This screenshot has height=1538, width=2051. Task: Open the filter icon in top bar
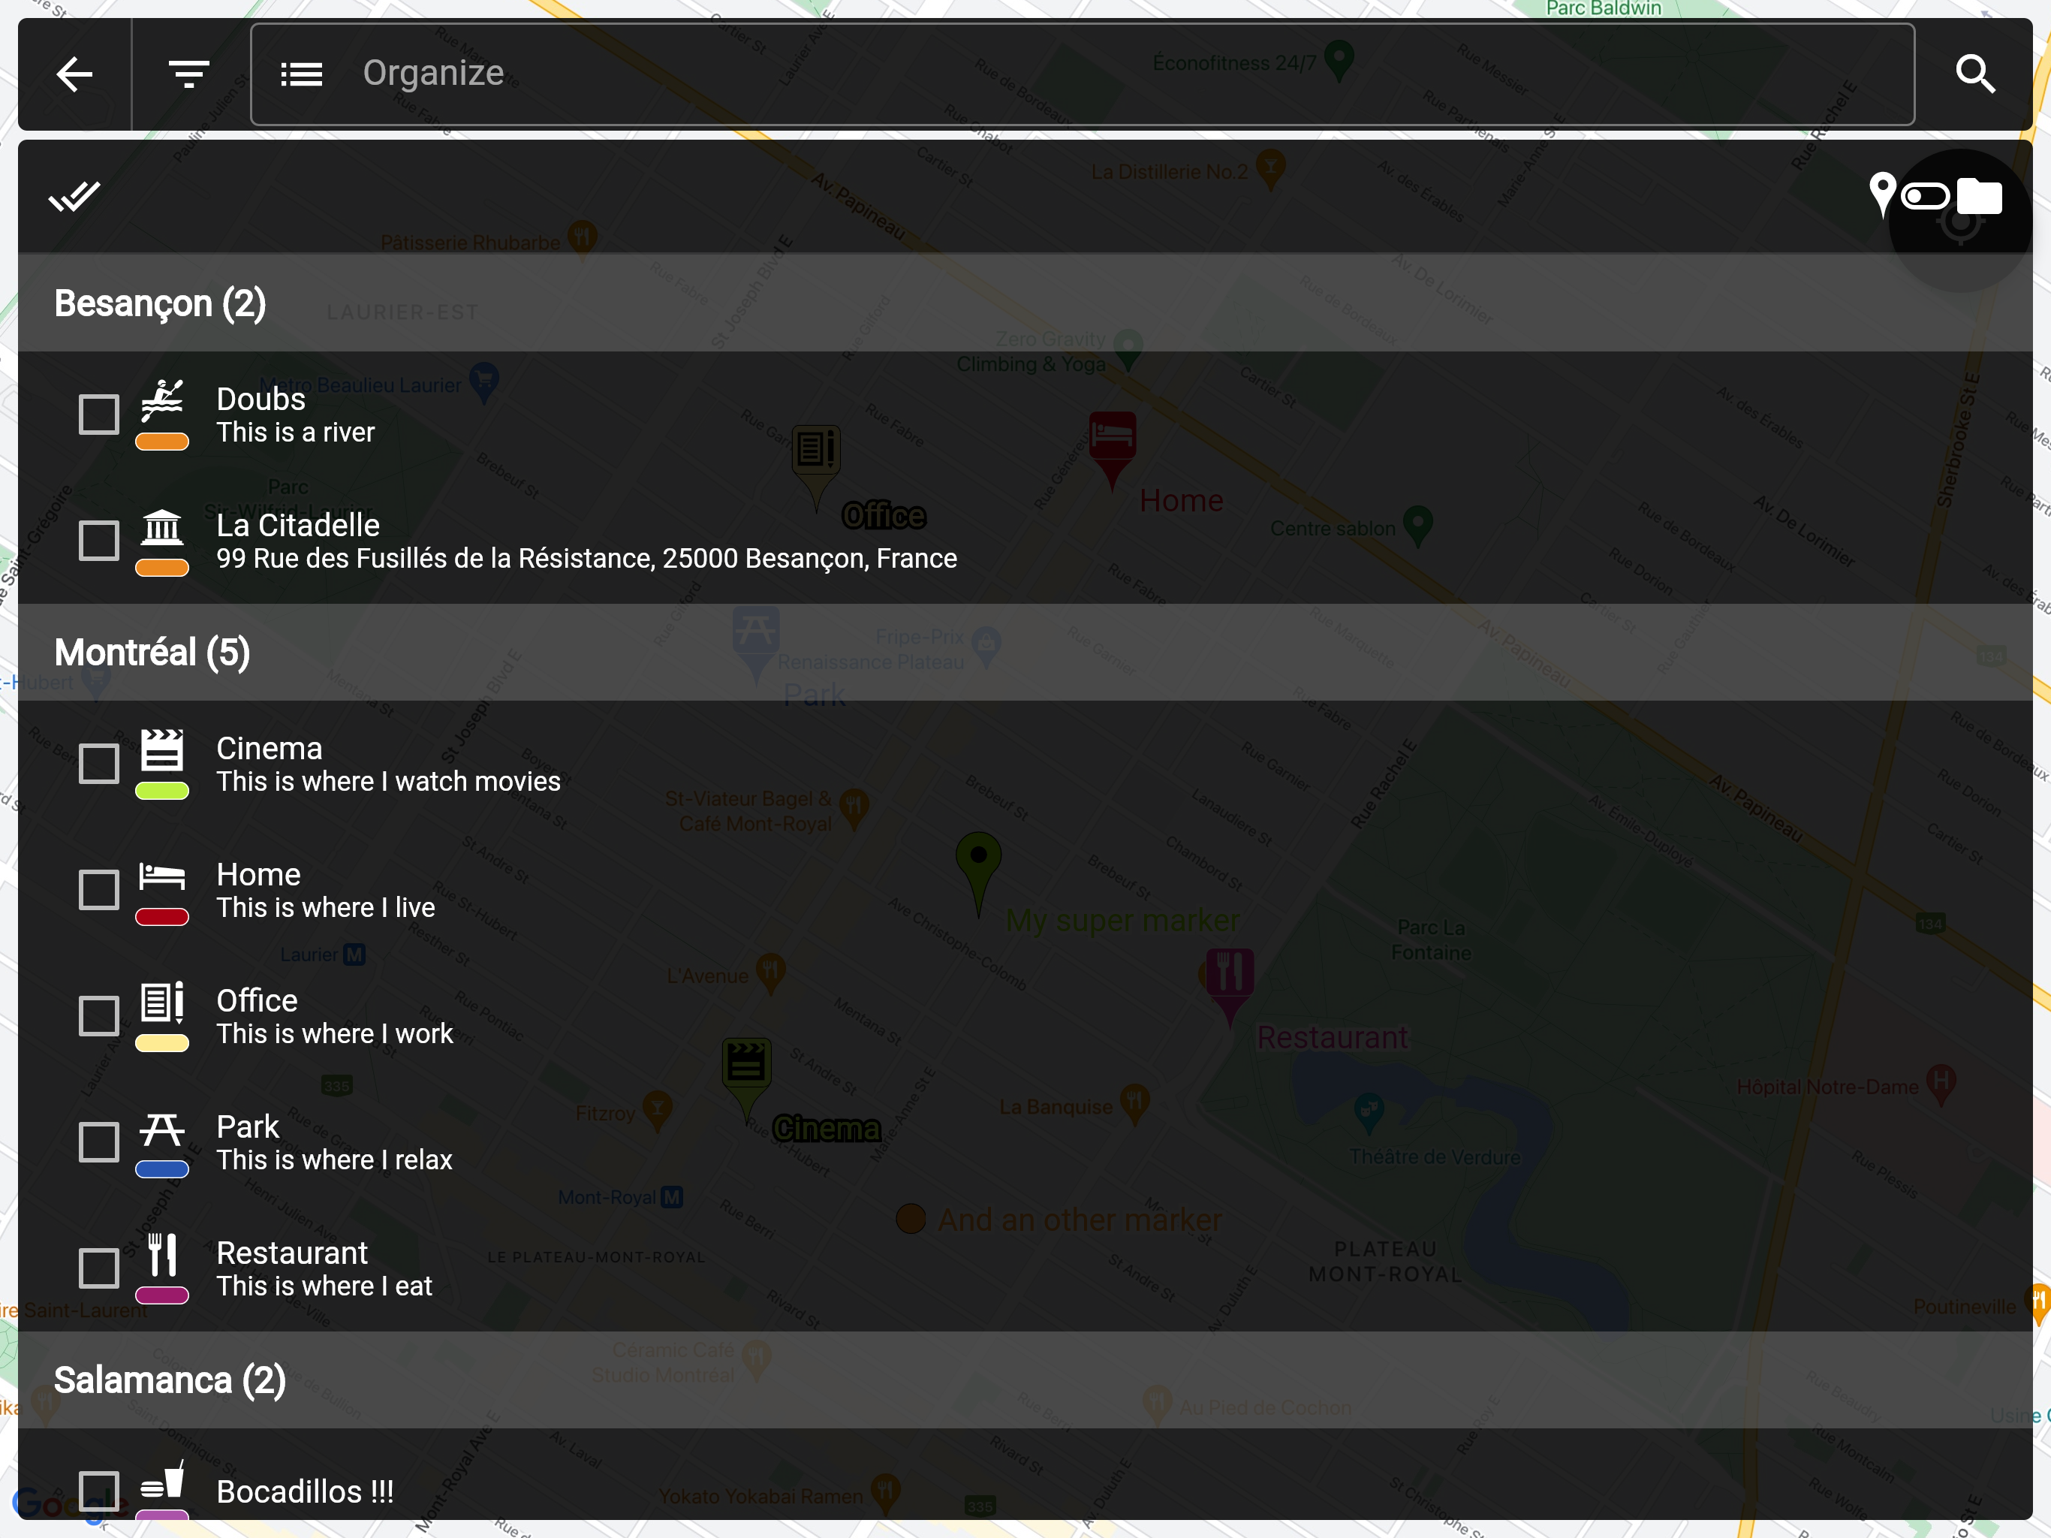tap(189, 74)
